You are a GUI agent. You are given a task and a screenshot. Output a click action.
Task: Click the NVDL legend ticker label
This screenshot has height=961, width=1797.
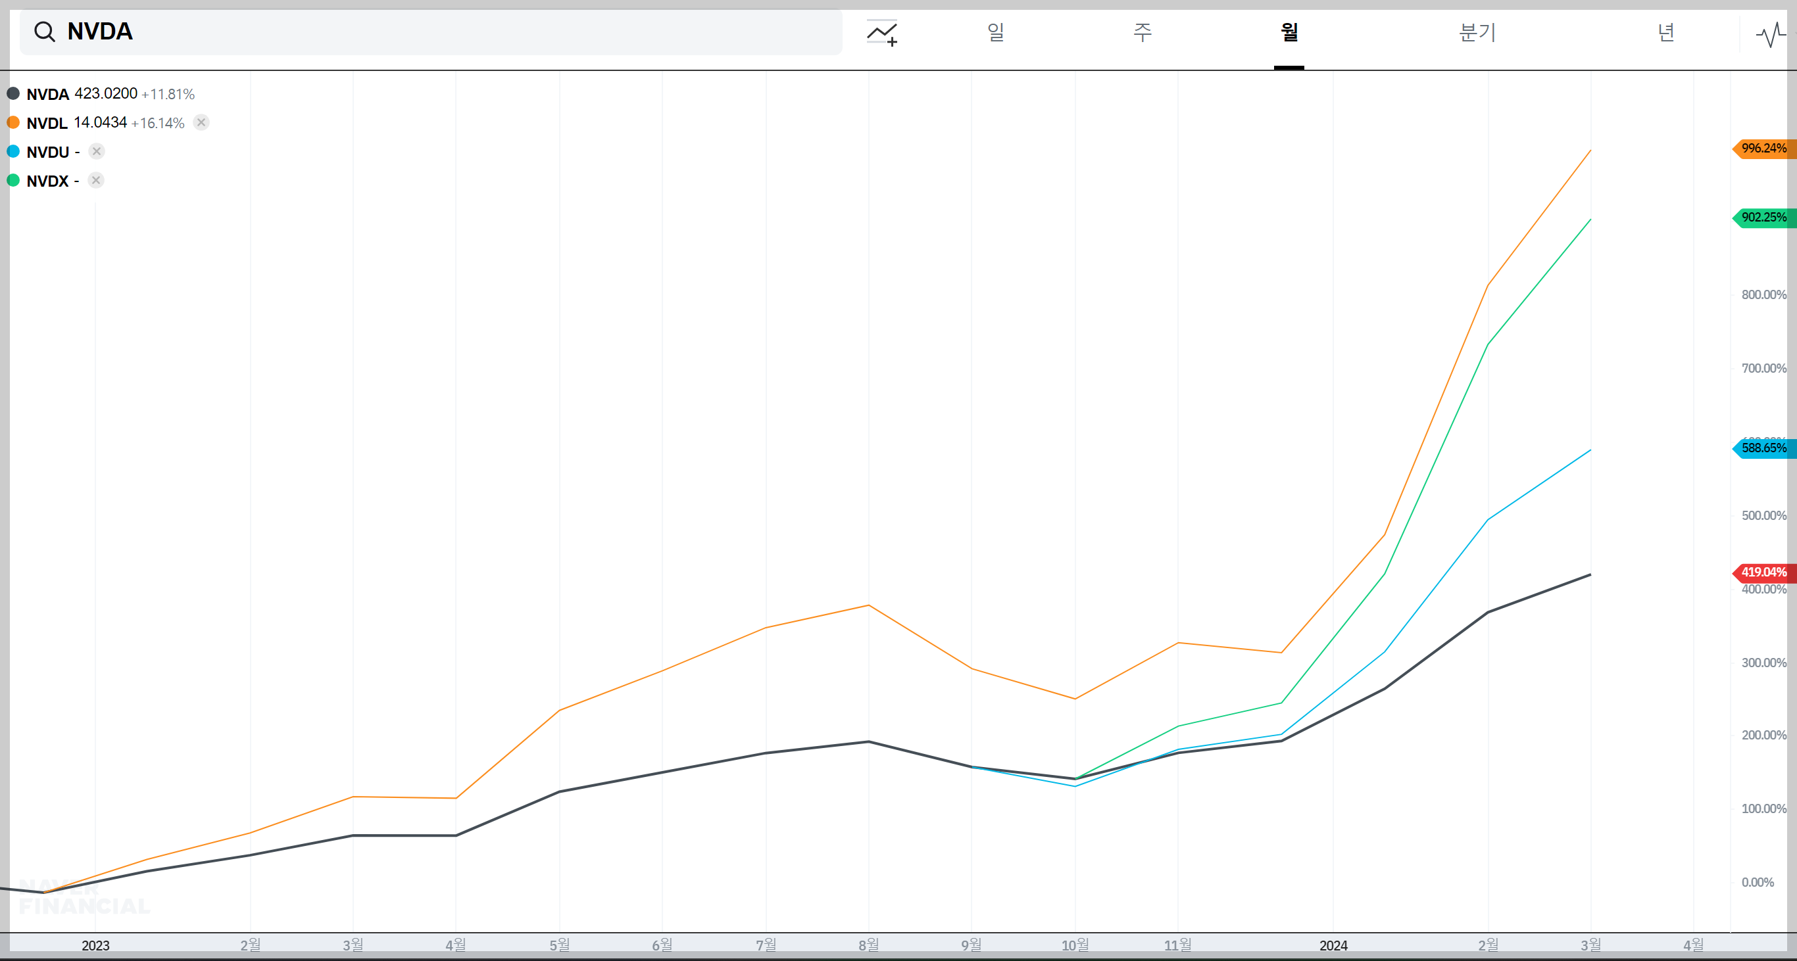point(47,124)
